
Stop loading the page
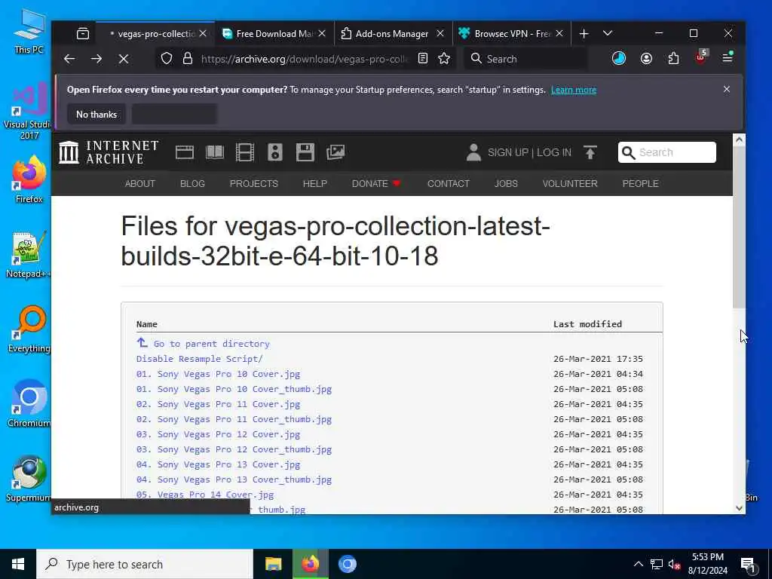[x=124, y=59]
